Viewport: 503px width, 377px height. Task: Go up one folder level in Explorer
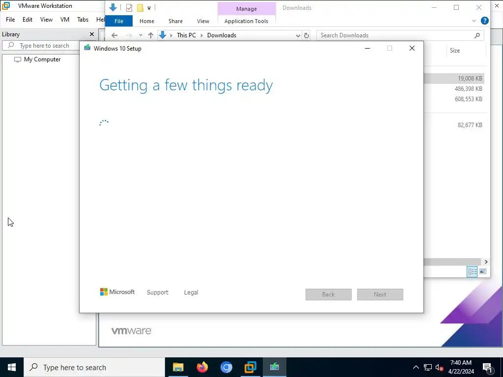click(151, 35)
